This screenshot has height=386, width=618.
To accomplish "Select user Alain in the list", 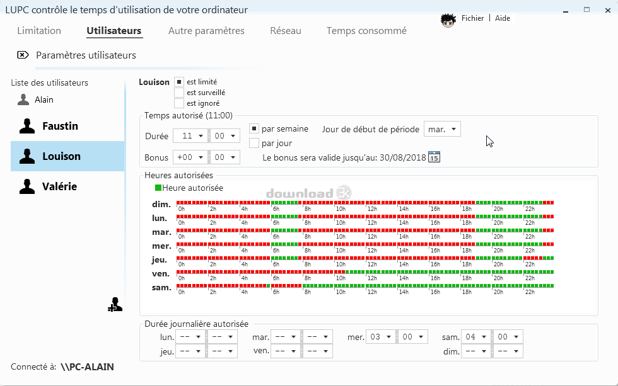I will click(67, 99).
